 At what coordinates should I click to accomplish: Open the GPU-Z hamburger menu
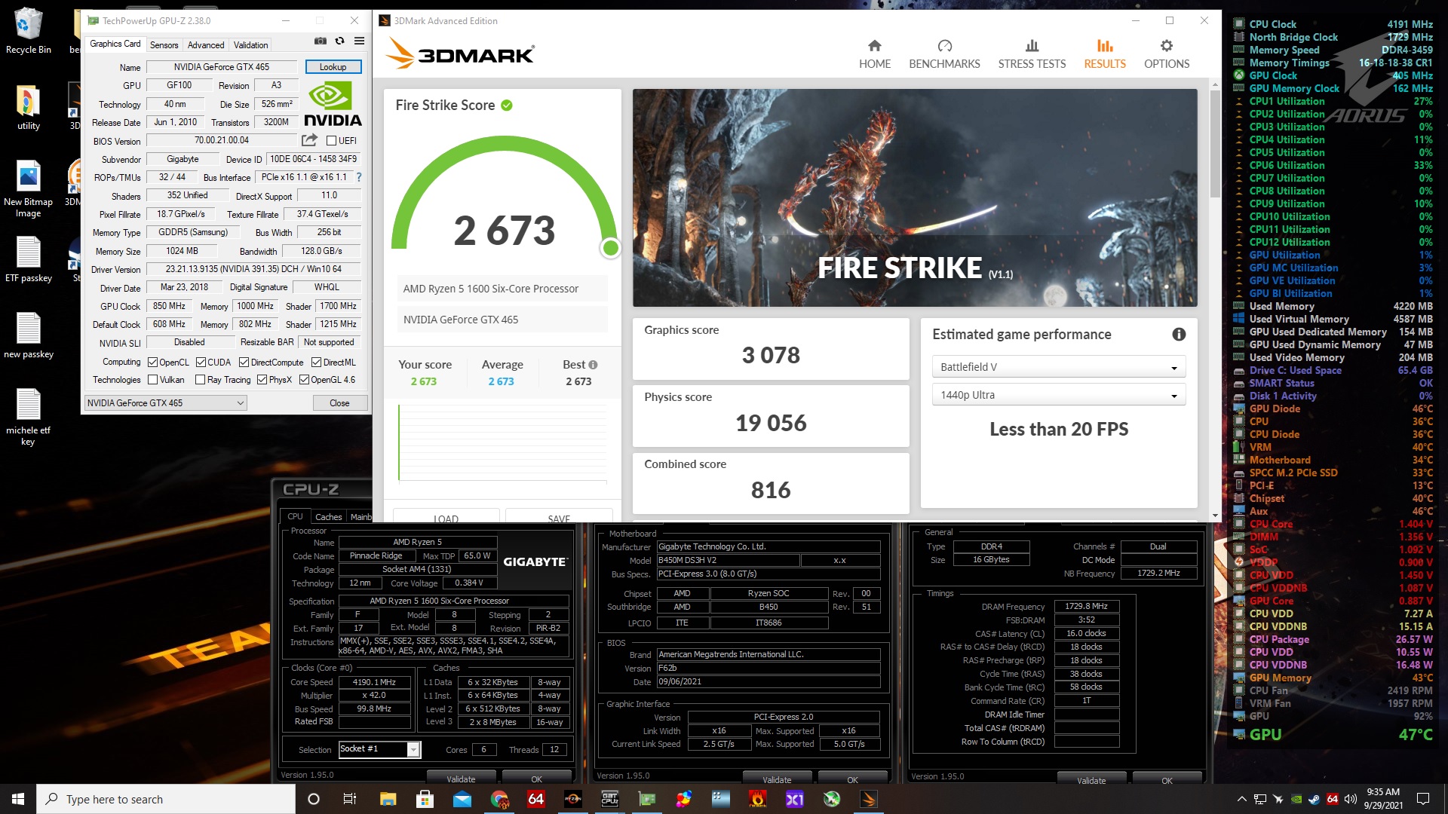[360, 41]
